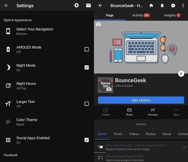Image resolution: width=188 pixels, height=162 pixels.
Task: Tap the clock icon beside Night Hours
Action: (8, 86)
